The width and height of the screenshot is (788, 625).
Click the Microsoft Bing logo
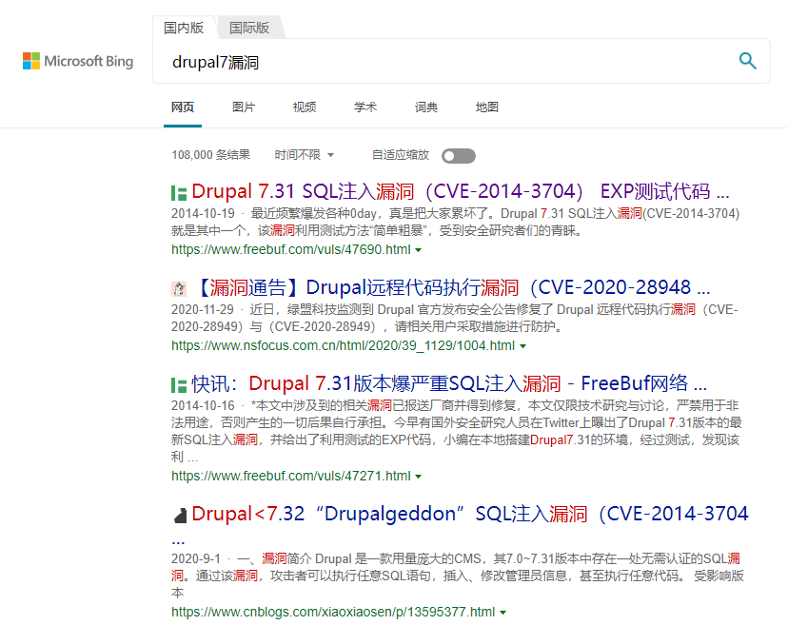77,60
